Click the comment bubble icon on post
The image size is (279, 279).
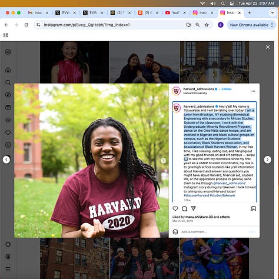tap(184, 208)
